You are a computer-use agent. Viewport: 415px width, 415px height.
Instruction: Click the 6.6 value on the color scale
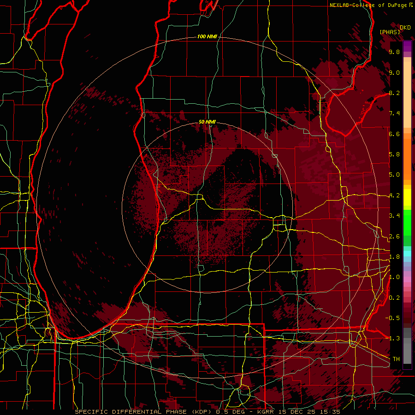pos(394,134)
